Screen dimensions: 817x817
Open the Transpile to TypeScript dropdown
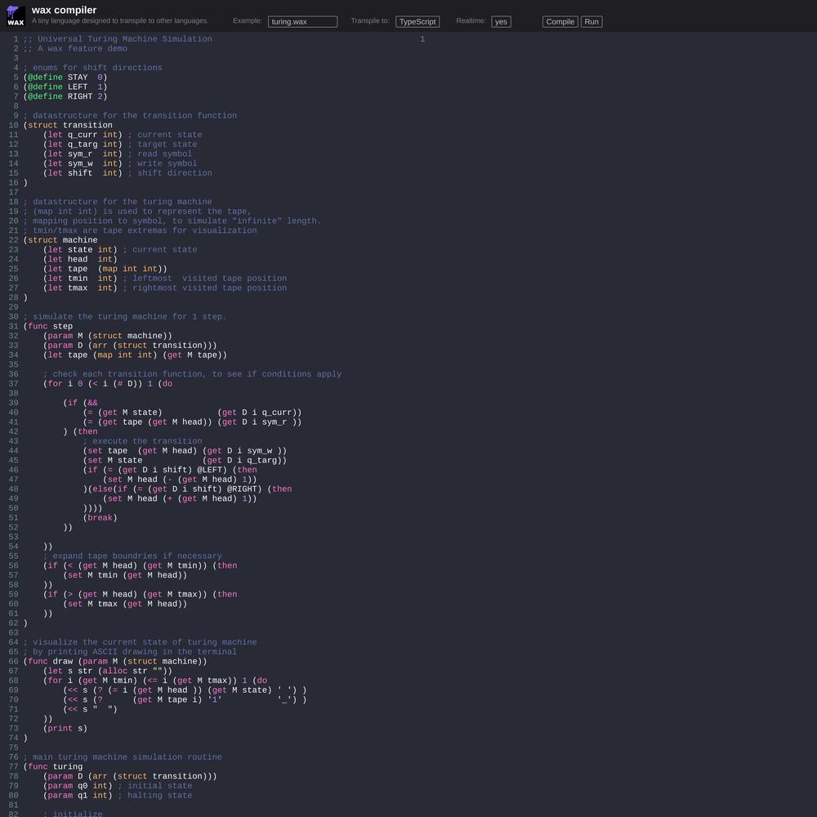(417, 21)
